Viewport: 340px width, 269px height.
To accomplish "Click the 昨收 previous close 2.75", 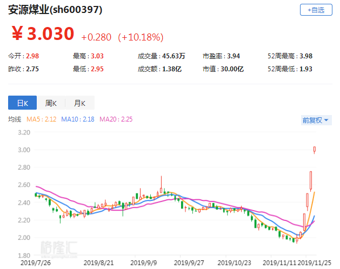I will (x=32, y=69).
